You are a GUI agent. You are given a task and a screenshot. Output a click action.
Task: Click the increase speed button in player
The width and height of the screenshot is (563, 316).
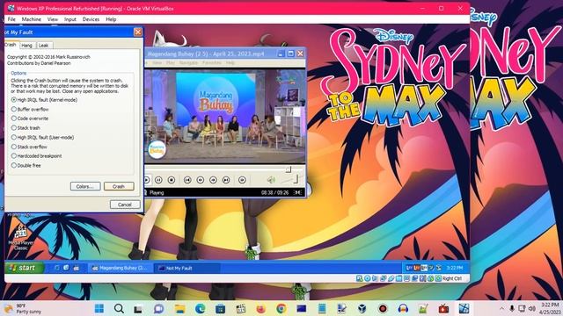click(213, 180)
